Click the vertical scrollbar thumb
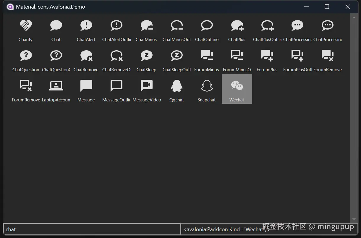The height and width of the screenshot is (238, 361). pyautogui.click(x=354, y=118)
